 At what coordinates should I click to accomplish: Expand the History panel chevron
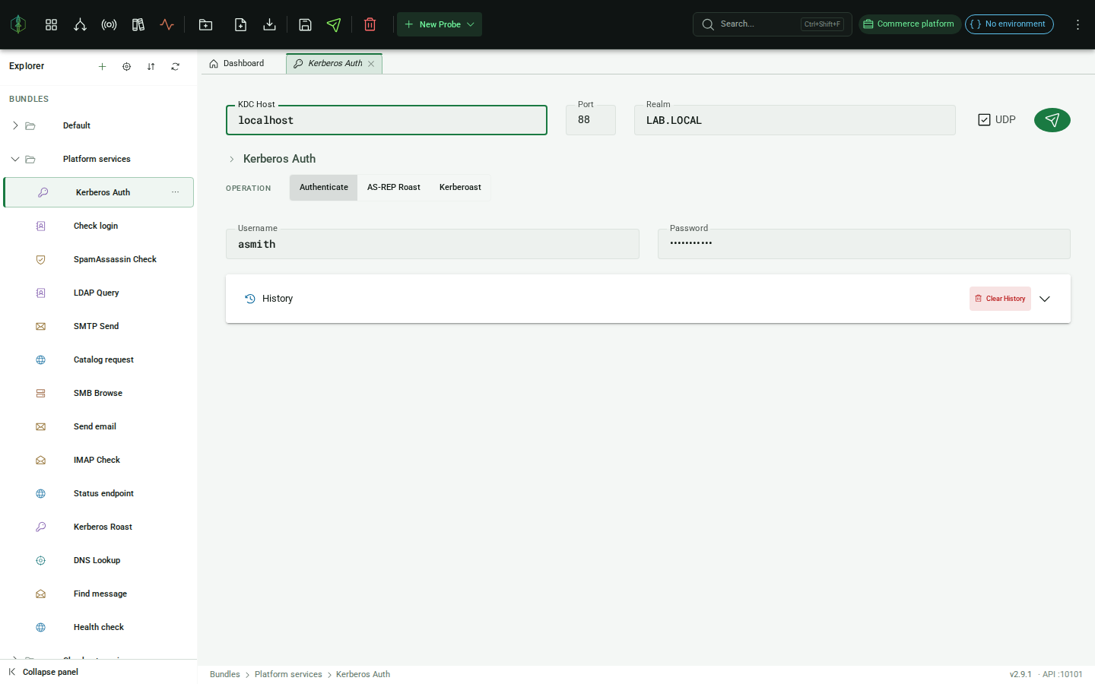[1045, 299]
